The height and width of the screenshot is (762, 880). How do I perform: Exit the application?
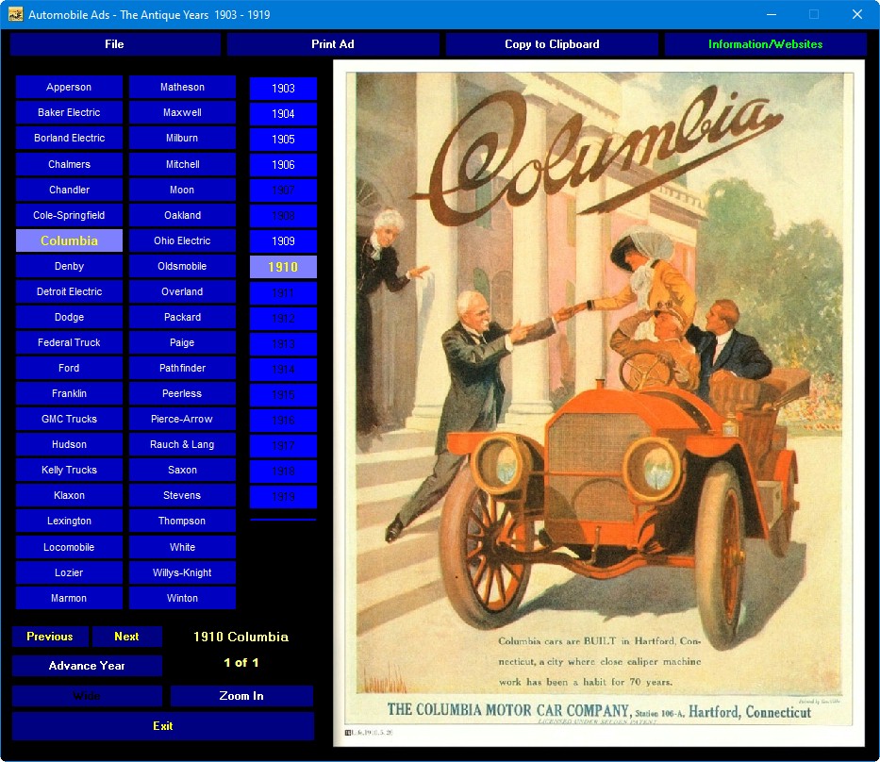163,726
